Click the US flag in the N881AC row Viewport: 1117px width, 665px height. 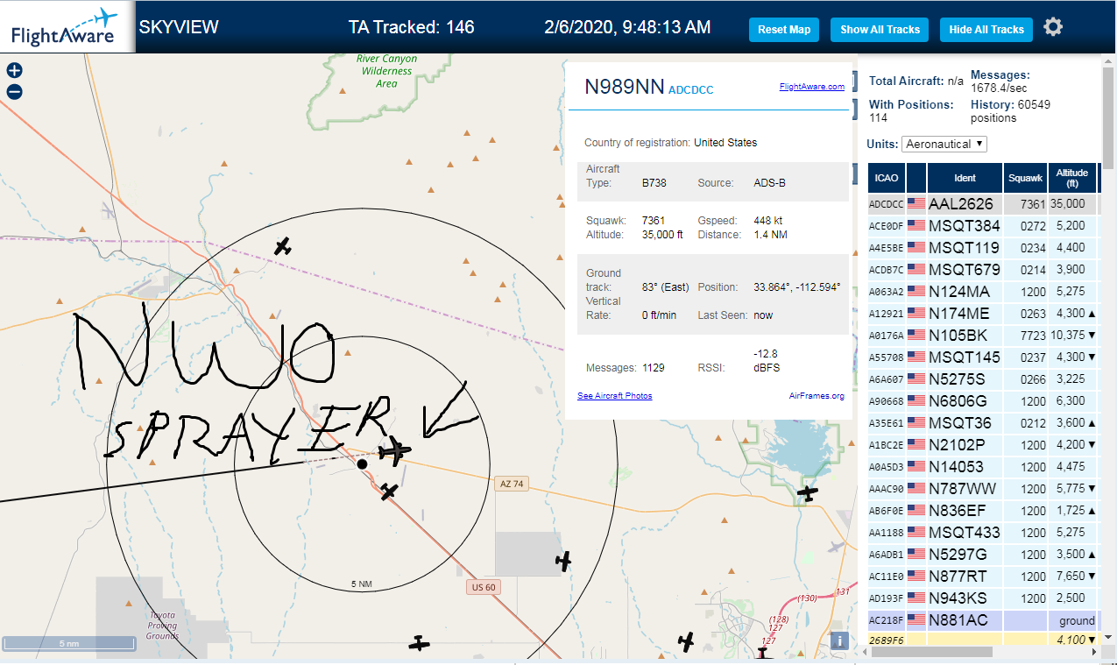pos(916,619)
